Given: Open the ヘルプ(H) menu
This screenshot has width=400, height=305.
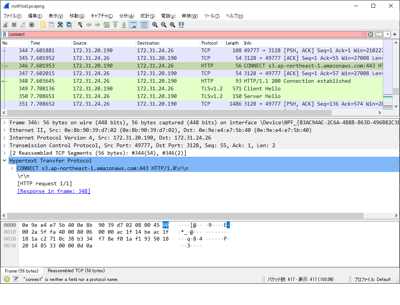Looking at the screenshot, I should [x=234, y=16].
